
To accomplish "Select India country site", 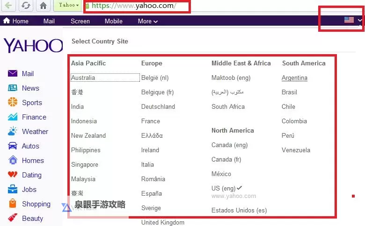I will [x=77, y=106].
